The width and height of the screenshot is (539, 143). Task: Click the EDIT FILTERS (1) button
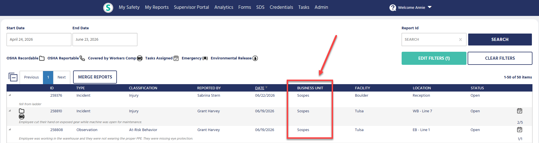pyautogui.click(x=434, y=58)
